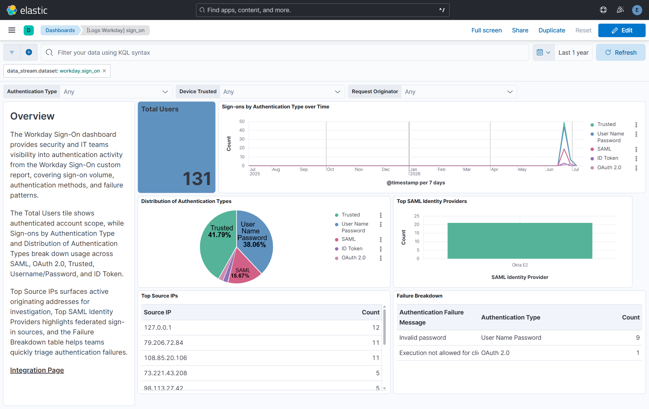649x409 pixels.
Task: Open the Last 1 year time picker
Action: 573,52
